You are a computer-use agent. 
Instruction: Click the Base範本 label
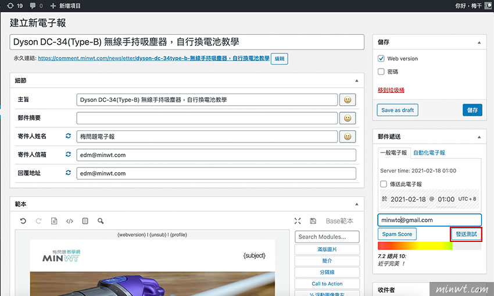click(x=339, y=221)
